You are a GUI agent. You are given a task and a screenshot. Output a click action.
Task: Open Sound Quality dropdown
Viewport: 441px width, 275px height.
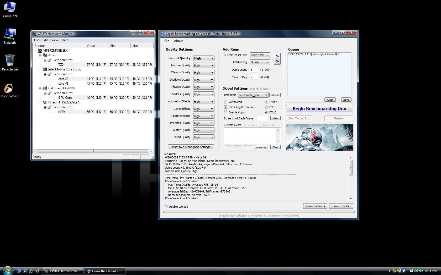tap(204, 137)
